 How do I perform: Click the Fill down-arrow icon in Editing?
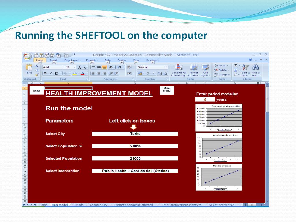[x=236, y=70]
